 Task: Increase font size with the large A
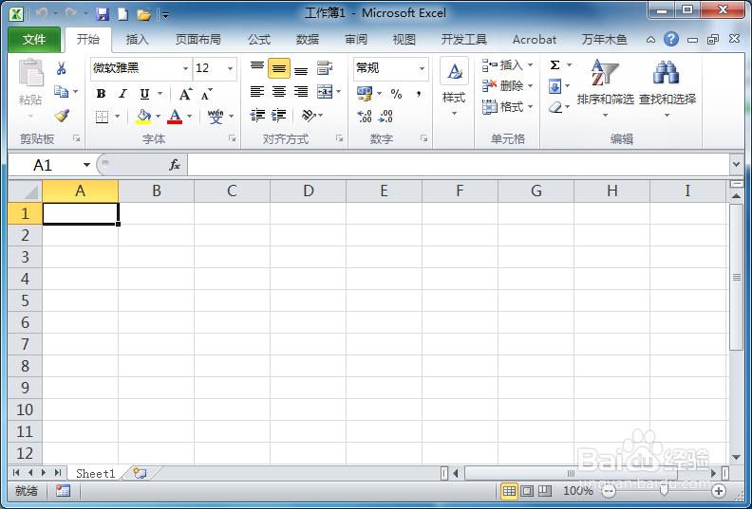point(185,94)
